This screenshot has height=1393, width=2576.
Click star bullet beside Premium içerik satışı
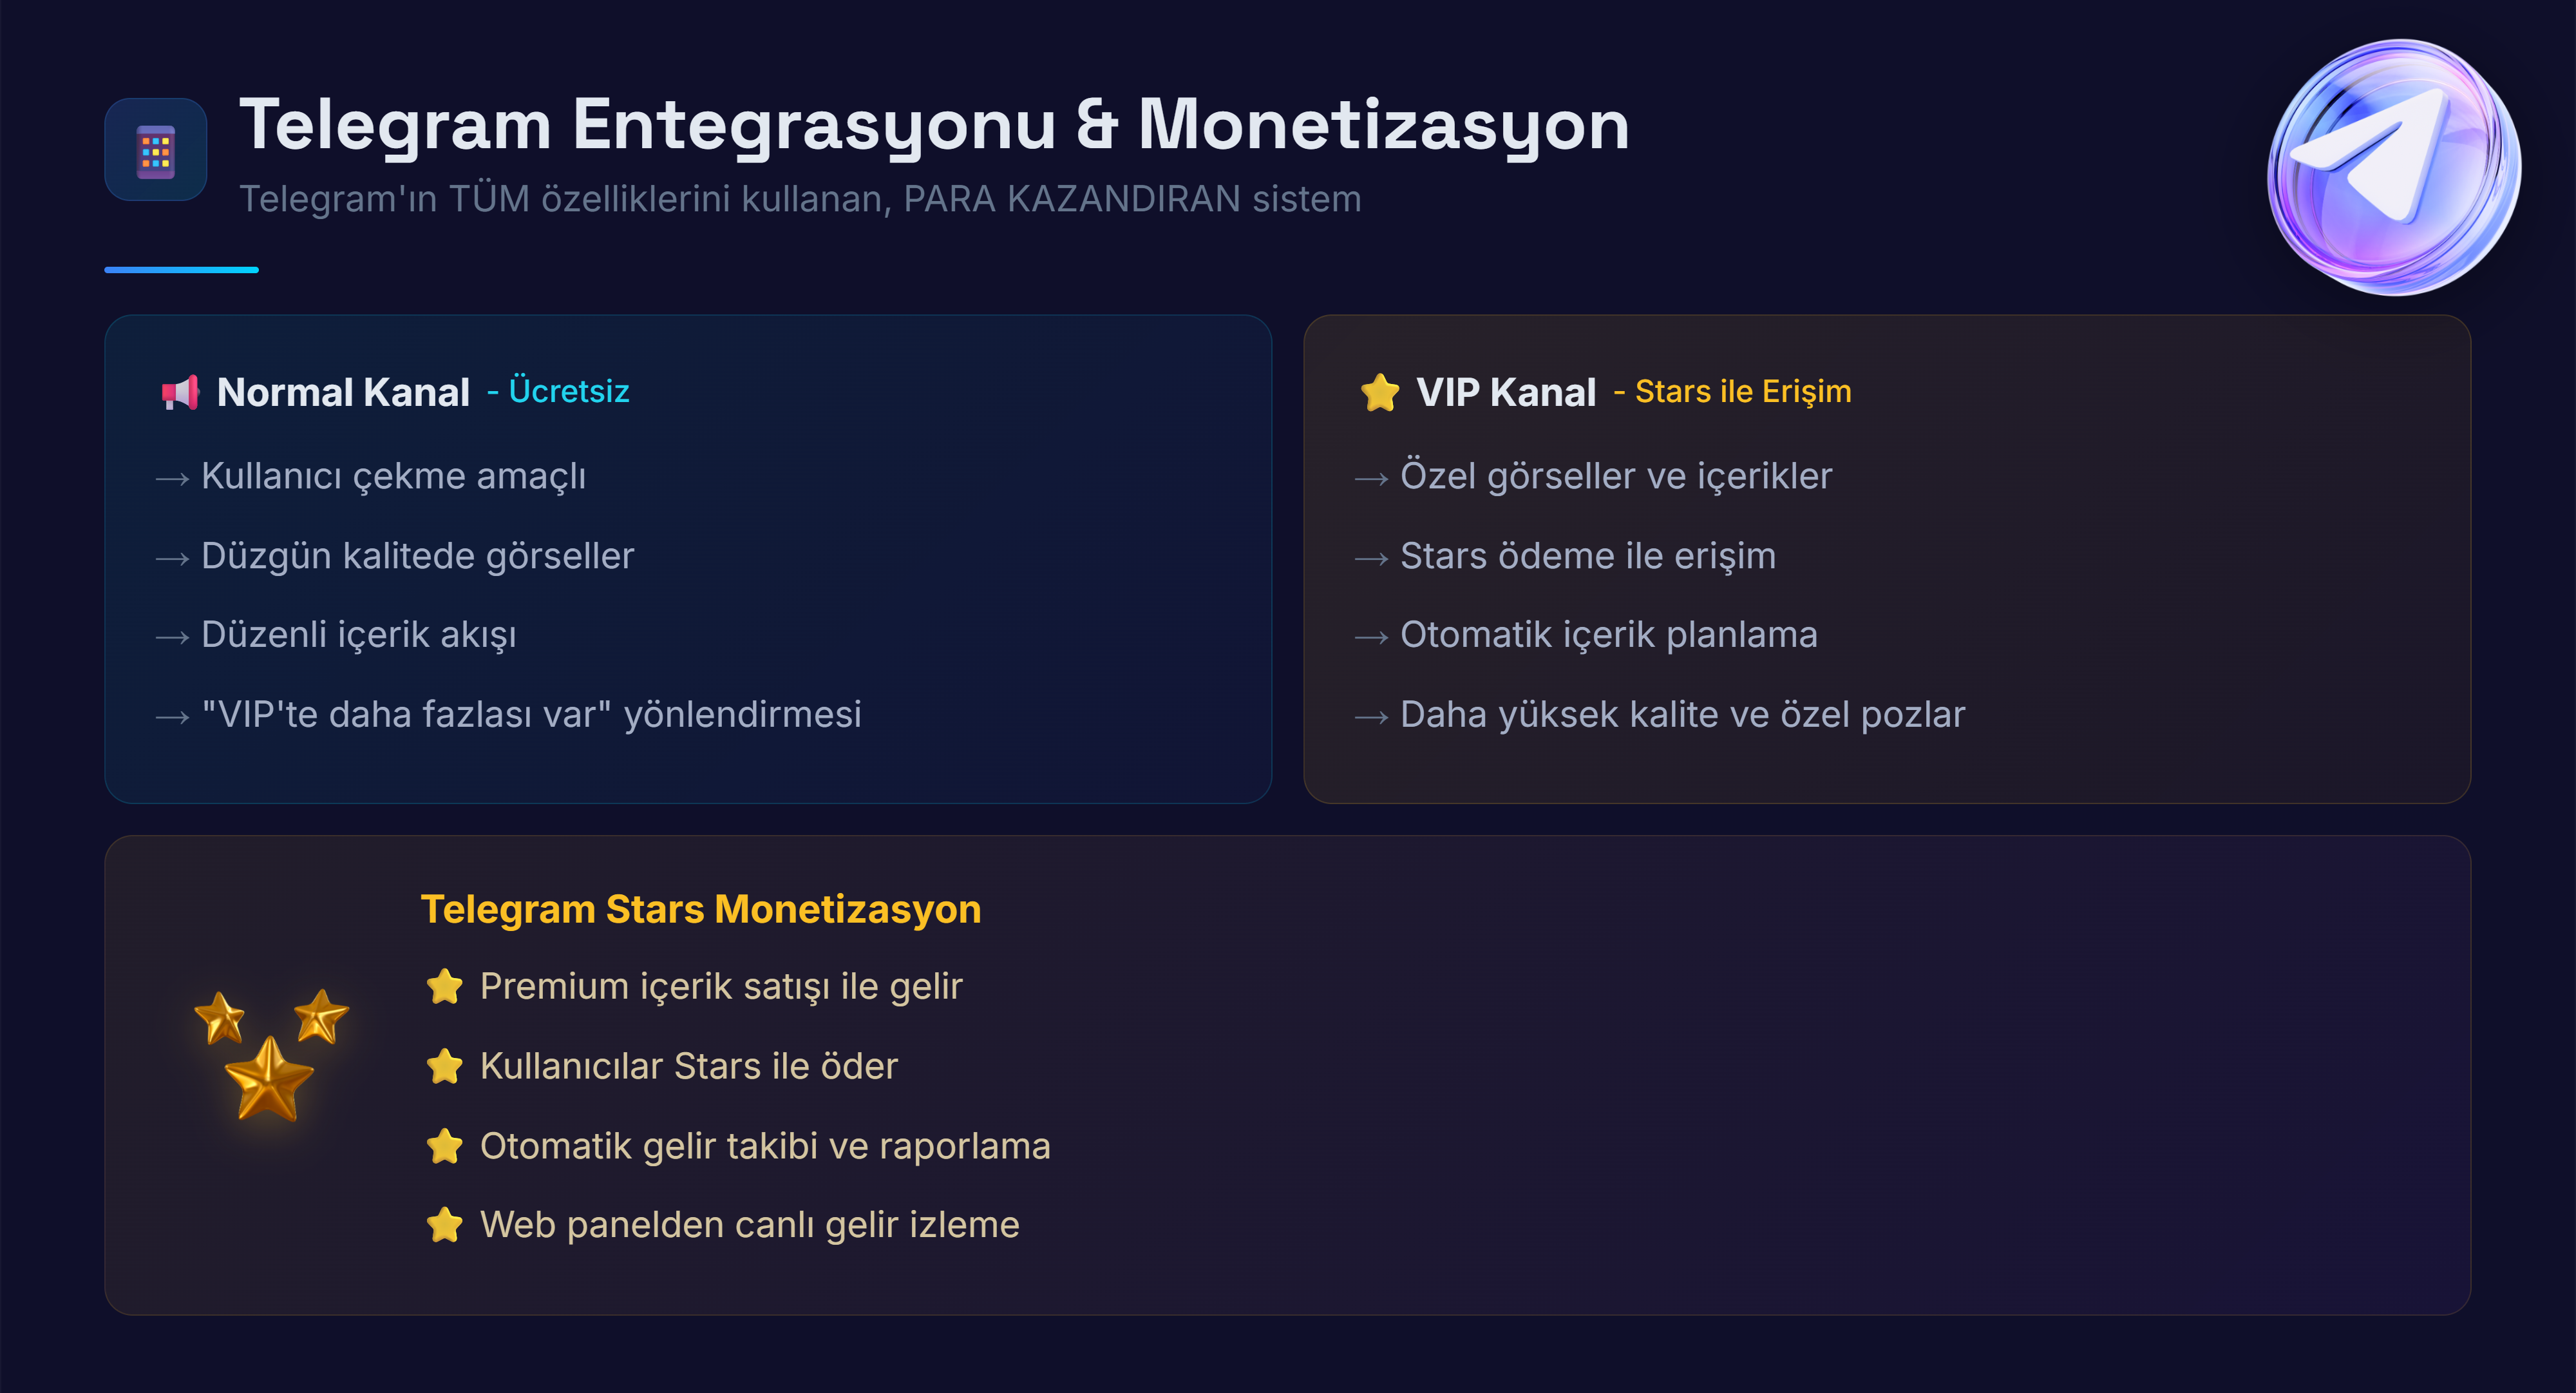click(x=444, y=986)
